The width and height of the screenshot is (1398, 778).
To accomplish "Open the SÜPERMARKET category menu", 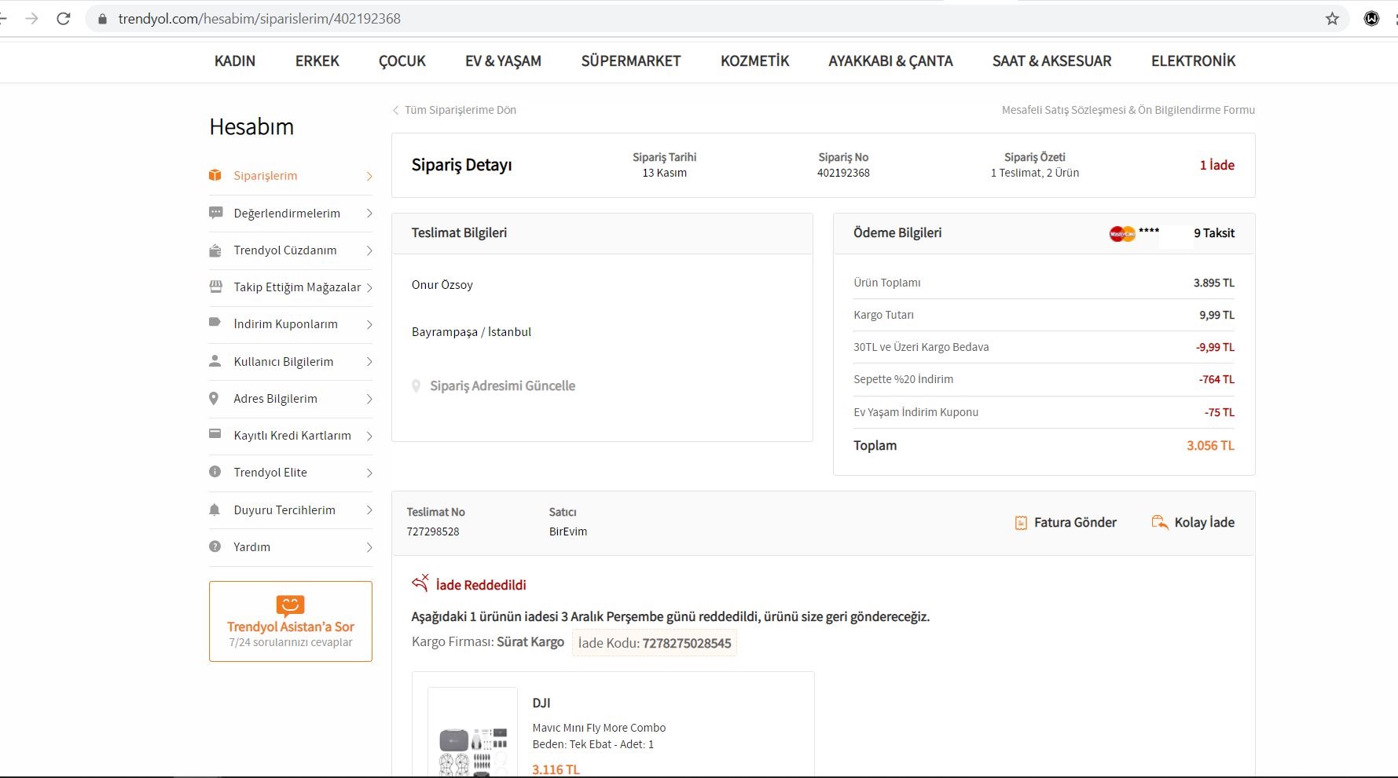I will [630, 61].
